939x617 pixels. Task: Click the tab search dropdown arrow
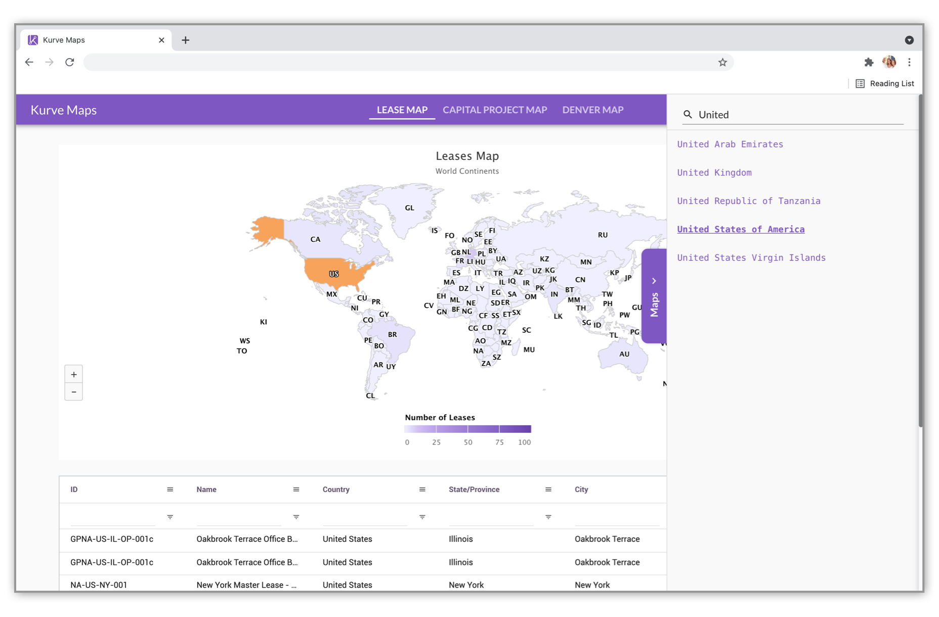point(909,40)
